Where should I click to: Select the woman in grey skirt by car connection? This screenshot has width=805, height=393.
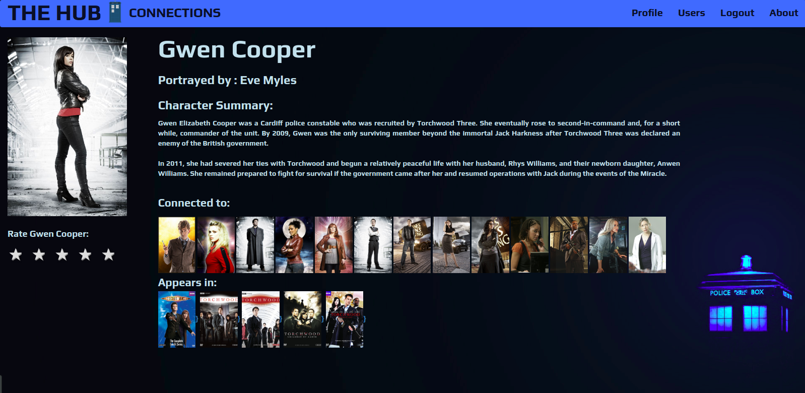(452, 245)
